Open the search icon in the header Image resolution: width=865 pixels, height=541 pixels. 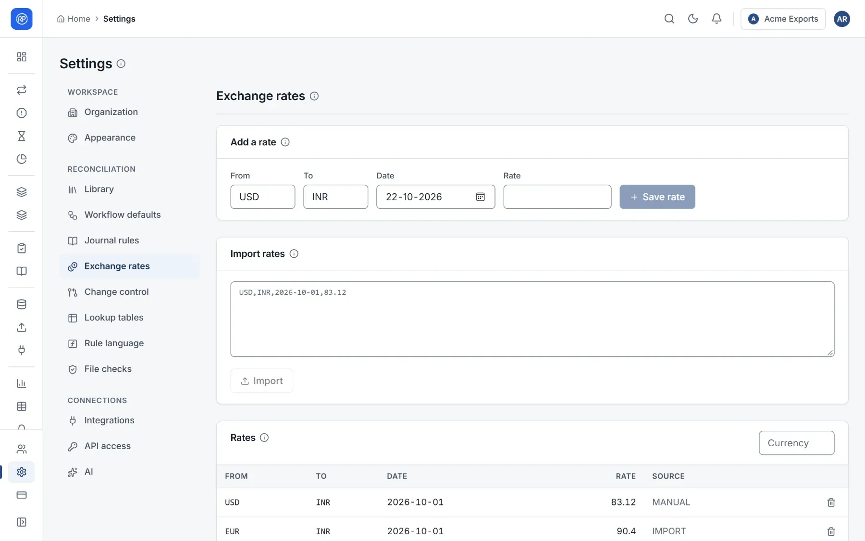click(x=669, y=19)
